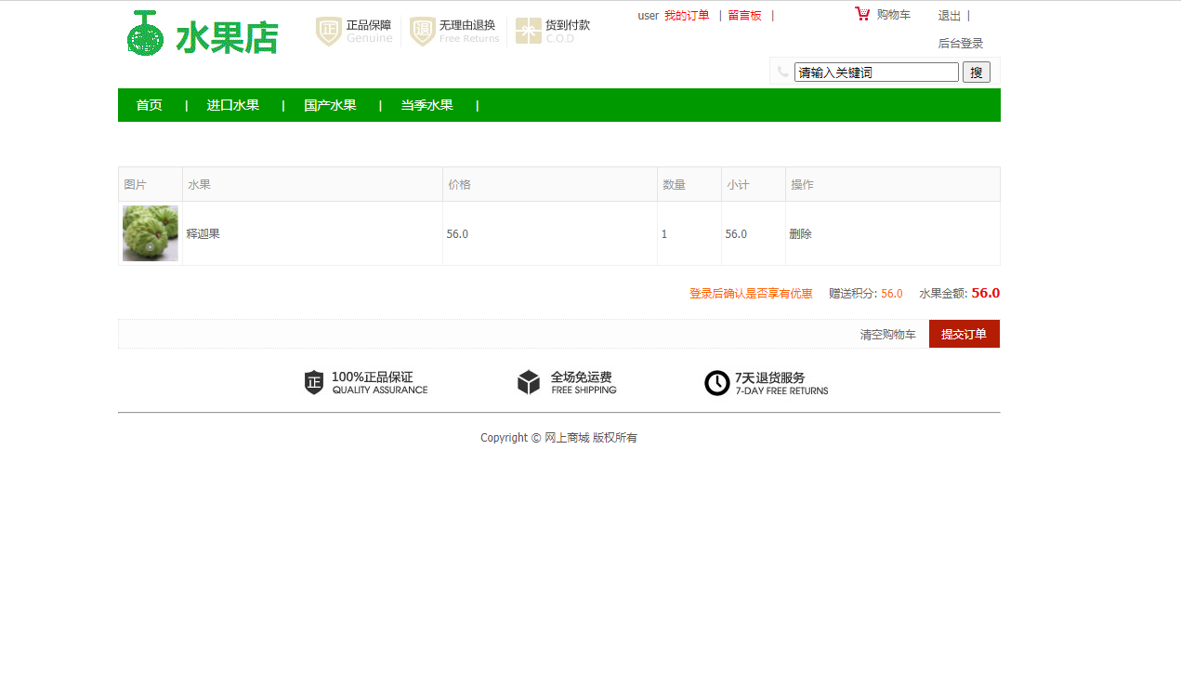Click the red 提交订单 button
The image size is (1181, 688).
coord(964,334)
